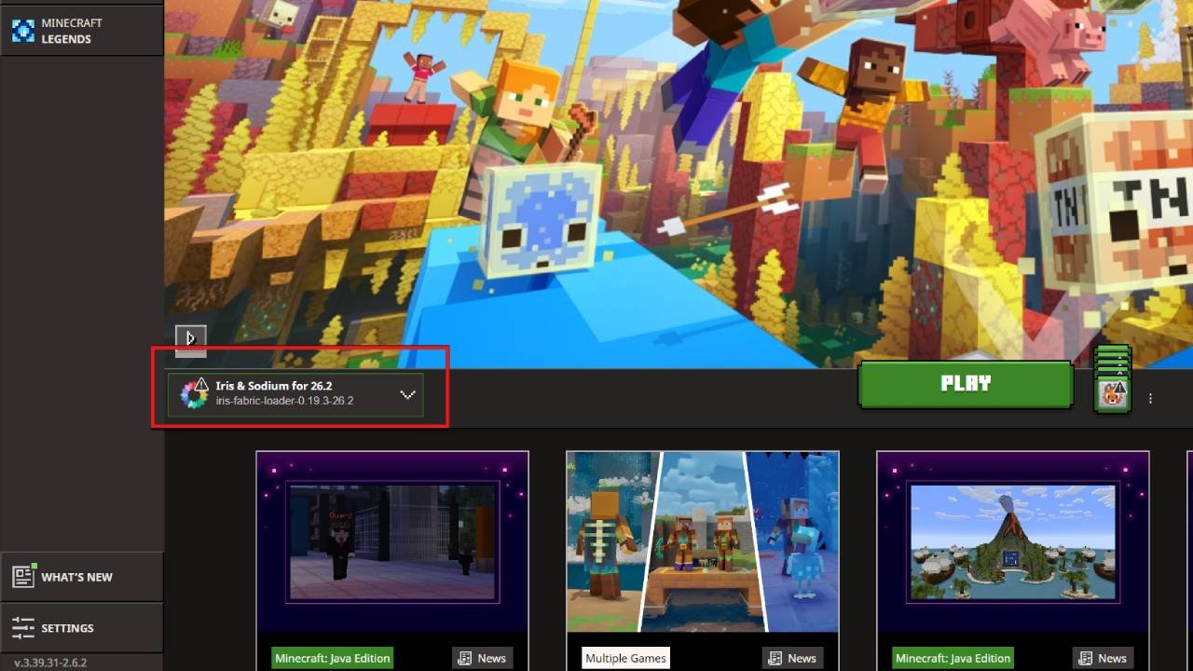Viewport: 1193px width, 671px height.
Task: Click the small play arrow on banner
Action: pyautogui.click(x=190, y=337)
